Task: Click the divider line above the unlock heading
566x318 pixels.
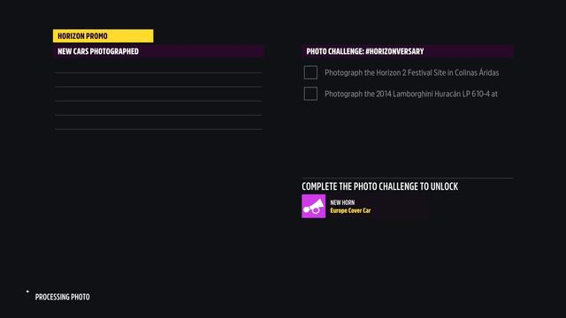Action: pos(407,178)
